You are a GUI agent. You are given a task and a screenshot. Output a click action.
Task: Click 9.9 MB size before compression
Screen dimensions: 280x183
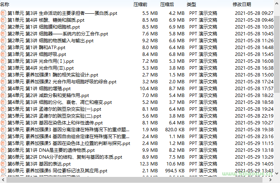pyautogui.click(x=150, y=150)
